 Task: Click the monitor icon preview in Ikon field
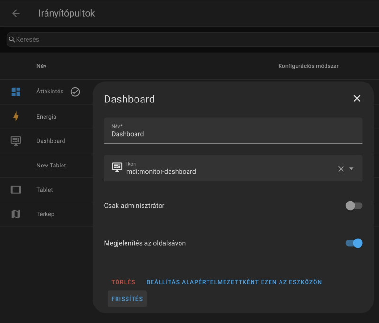[x=117, y=167]
